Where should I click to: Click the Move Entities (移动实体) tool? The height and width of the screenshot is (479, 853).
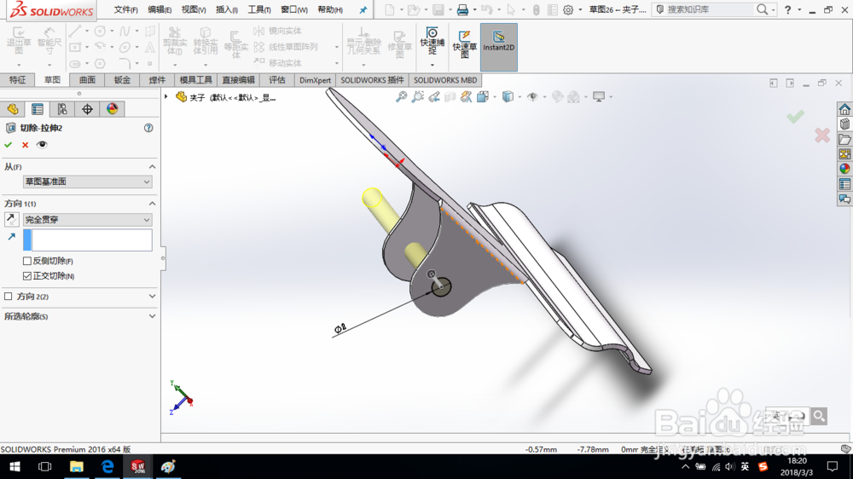tap(278, 62)
